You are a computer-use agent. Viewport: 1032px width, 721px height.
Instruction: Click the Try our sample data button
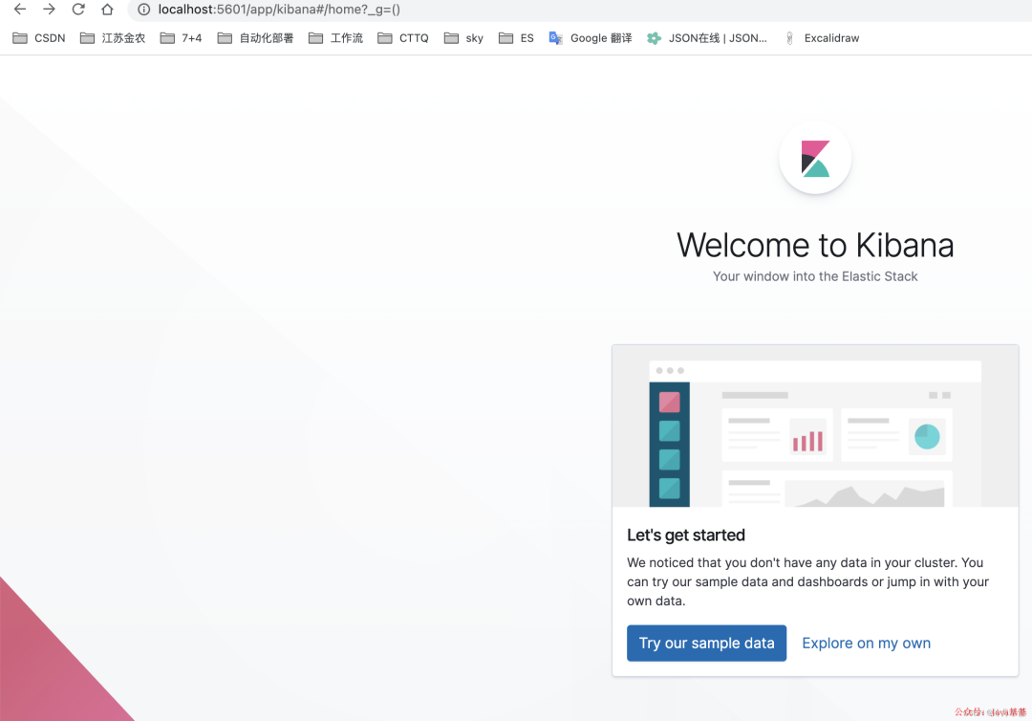(x=706, y=643)
